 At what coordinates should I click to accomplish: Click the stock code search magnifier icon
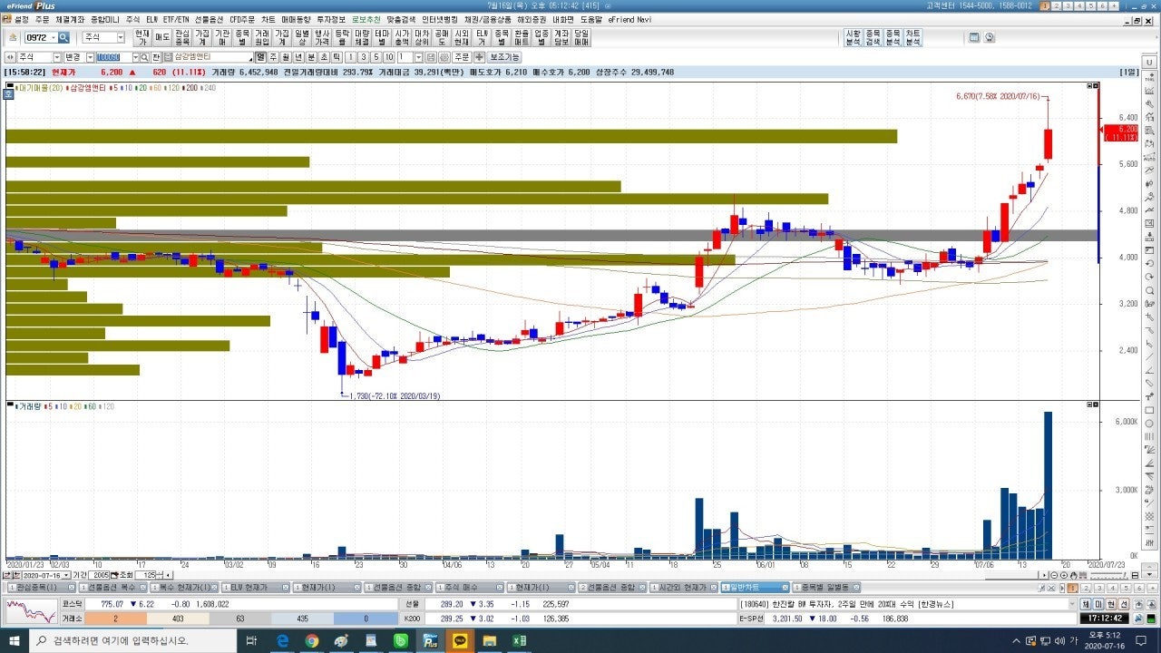point(145,57)
